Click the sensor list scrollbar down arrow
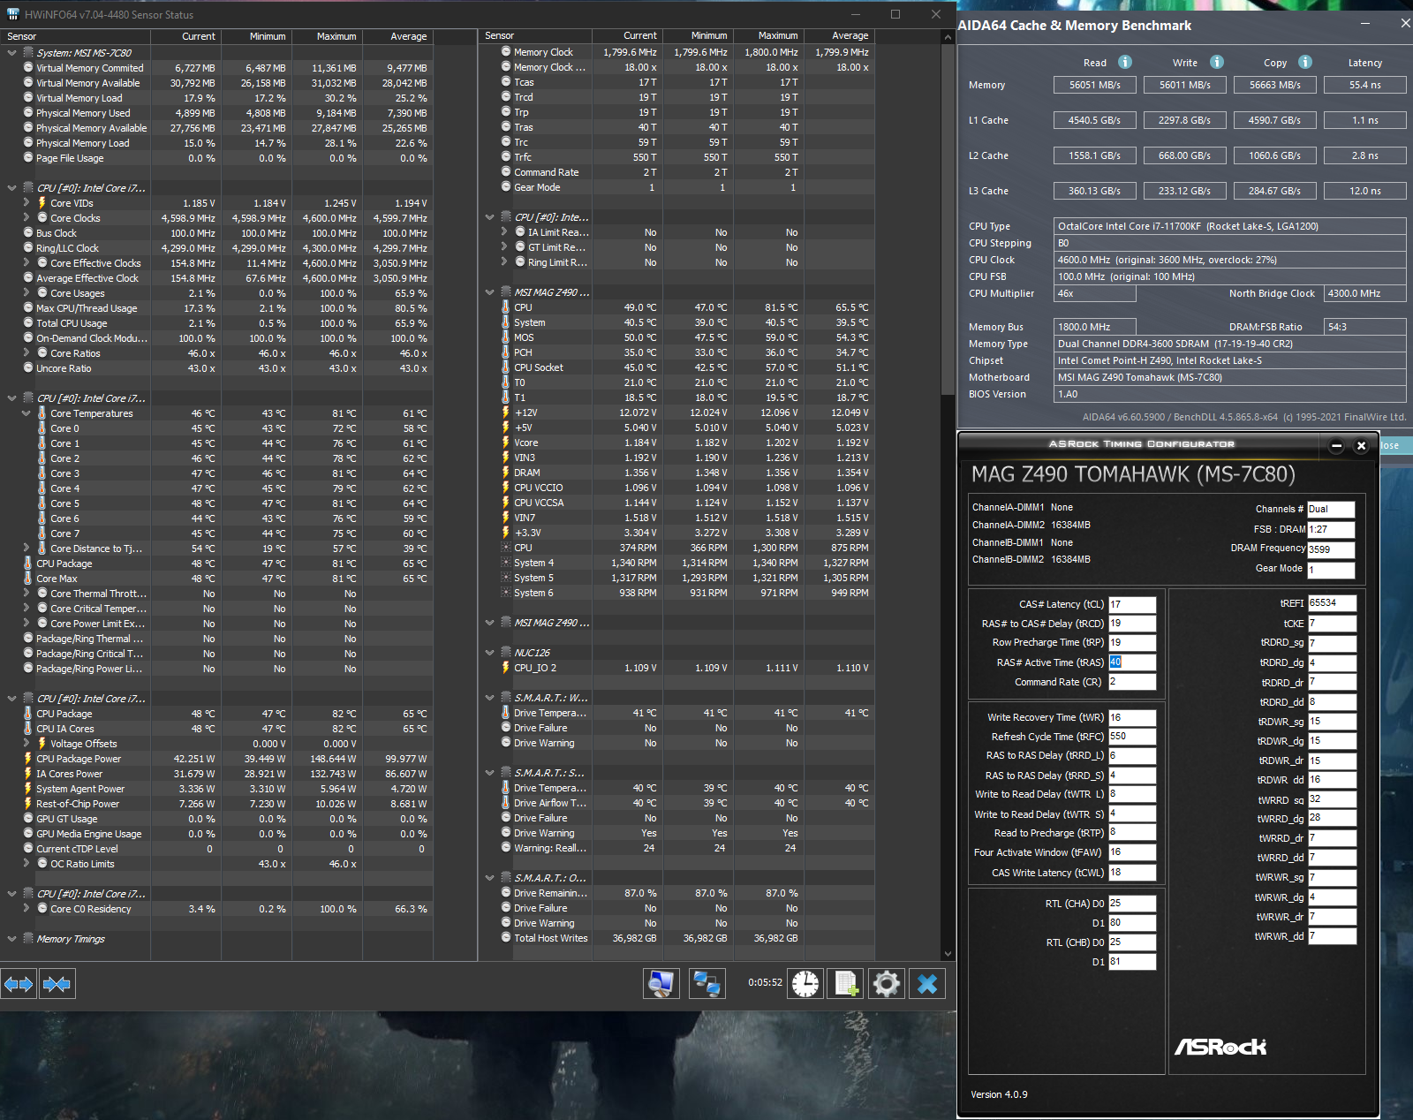This screenshot has width=1413, height=1120. coord(948,954)
